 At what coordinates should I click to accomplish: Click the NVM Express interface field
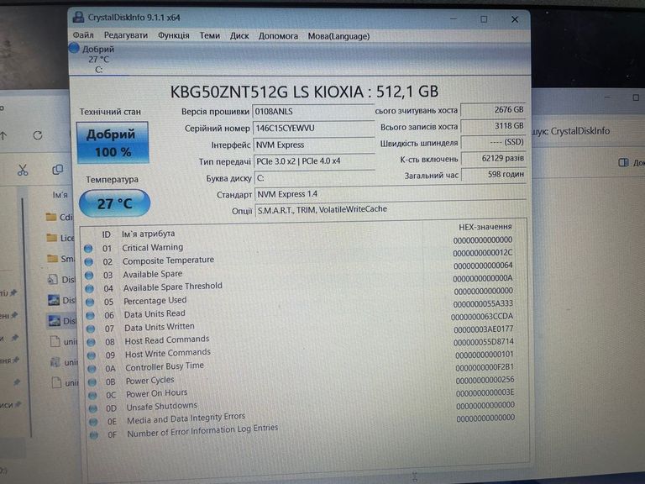(x=313, y=145)
